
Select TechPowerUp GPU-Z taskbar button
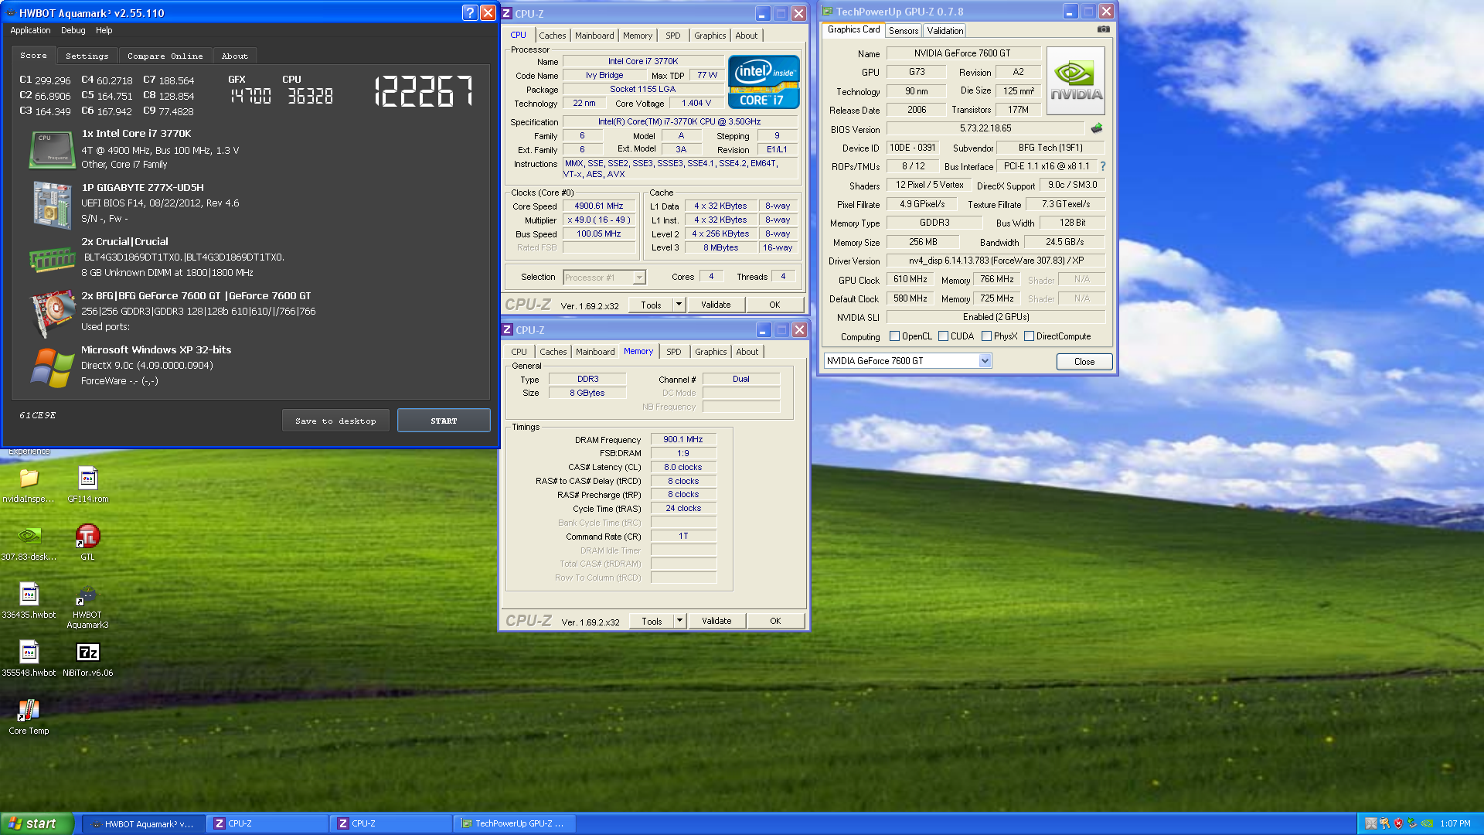coord(515,823)
